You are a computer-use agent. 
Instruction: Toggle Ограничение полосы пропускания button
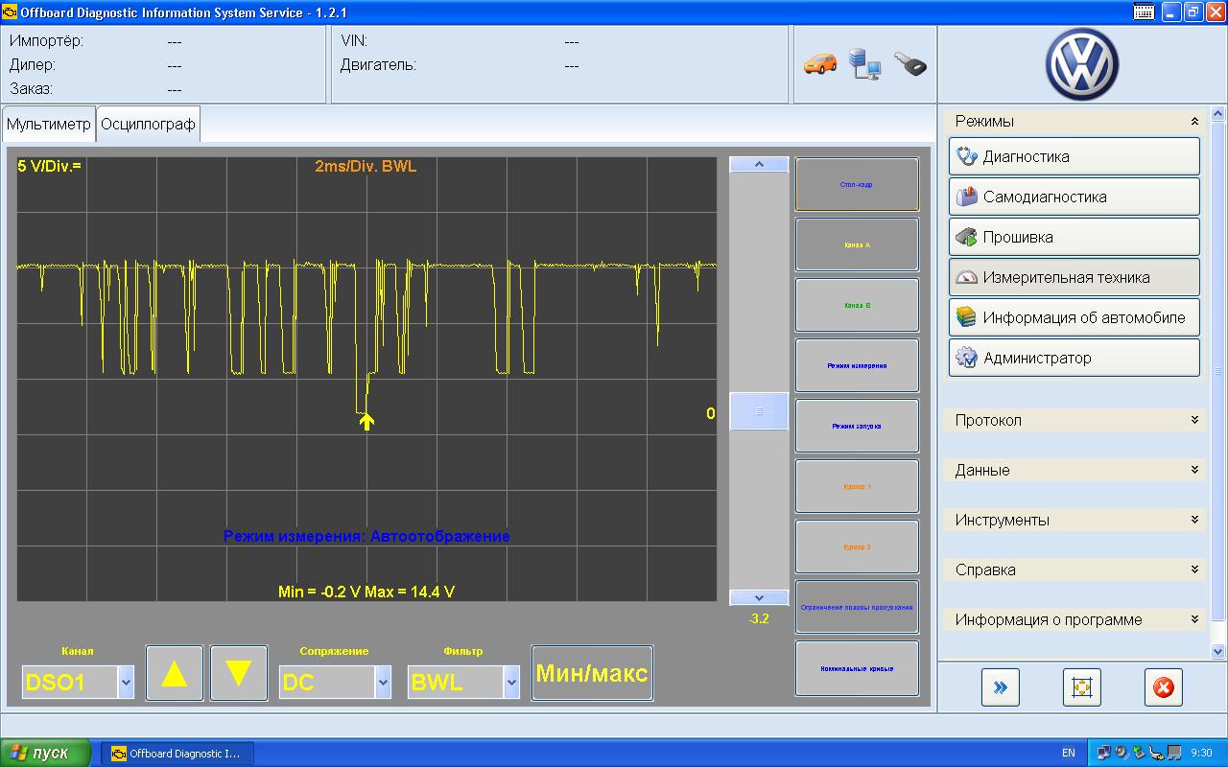(857, 607)
